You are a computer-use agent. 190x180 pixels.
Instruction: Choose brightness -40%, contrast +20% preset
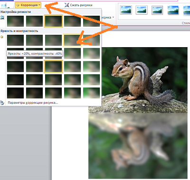[15, 80]
